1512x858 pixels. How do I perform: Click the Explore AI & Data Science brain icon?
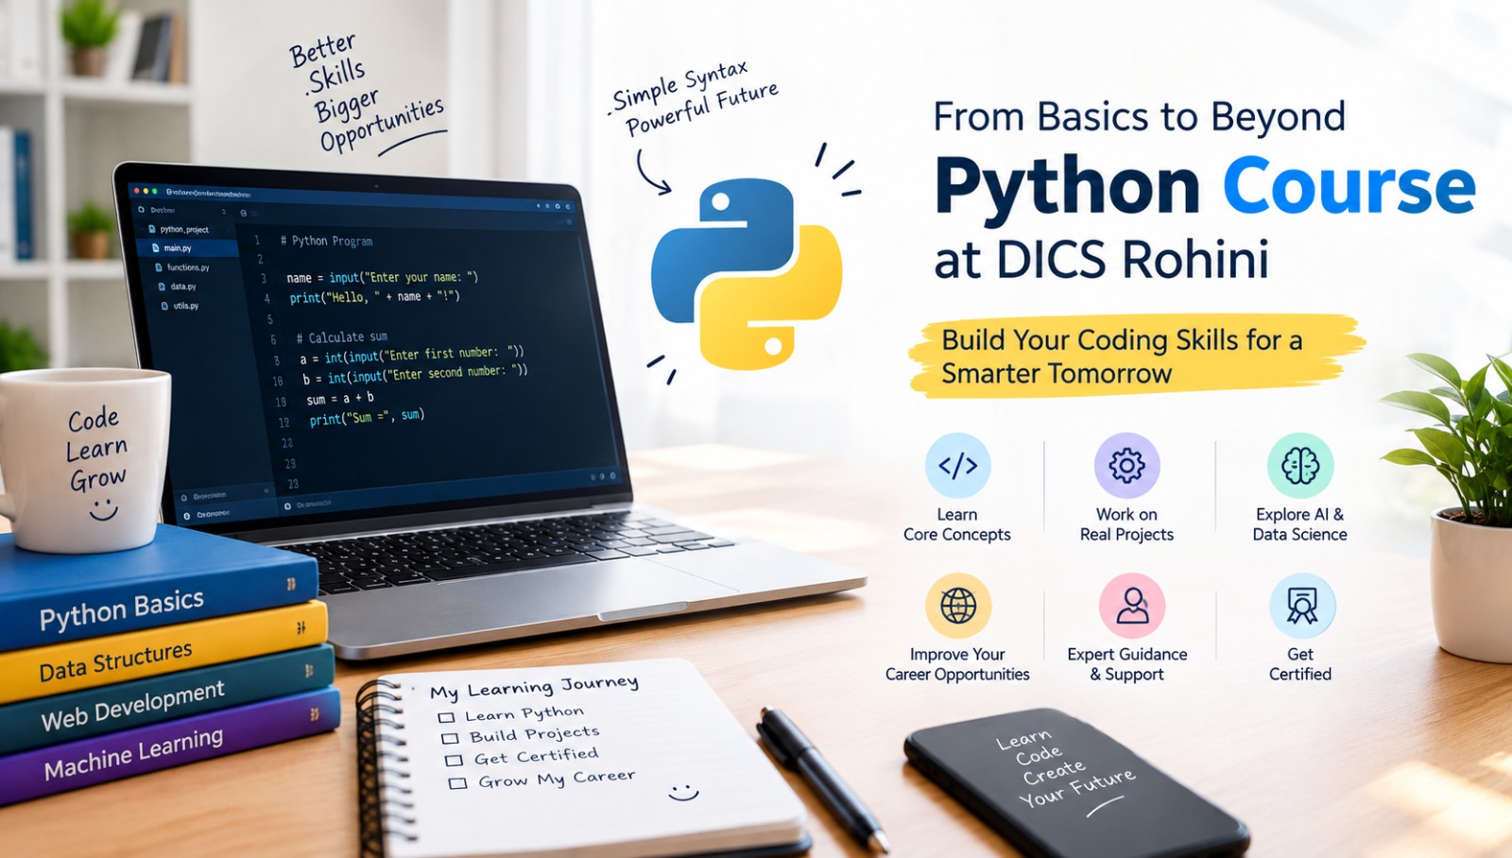pyautogui.click(x=1300, y=466)
